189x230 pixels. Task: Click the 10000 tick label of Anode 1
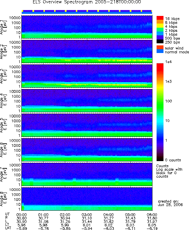[x=15, y=18]
